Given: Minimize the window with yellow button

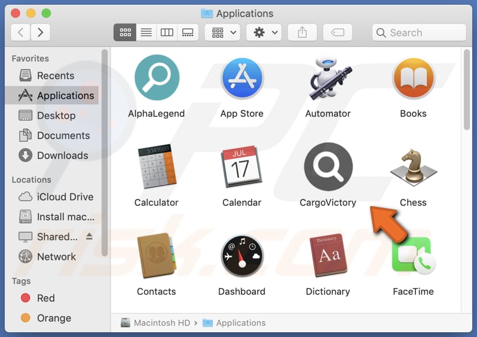Looking at the screenshot, I should click(x=31, y=13).
